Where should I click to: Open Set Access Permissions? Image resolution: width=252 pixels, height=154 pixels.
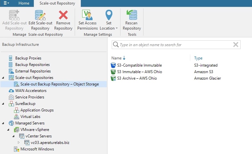click(87, 20)
